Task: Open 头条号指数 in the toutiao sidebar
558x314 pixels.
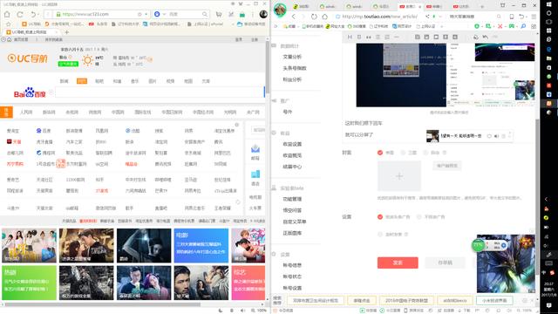Action: 295,68
